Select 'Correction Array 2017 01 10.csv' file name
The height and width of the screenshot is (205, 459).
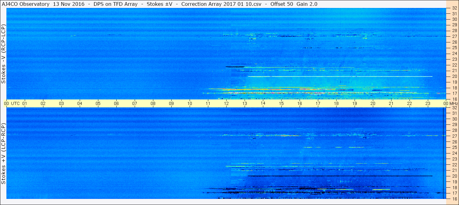point(221,4)
